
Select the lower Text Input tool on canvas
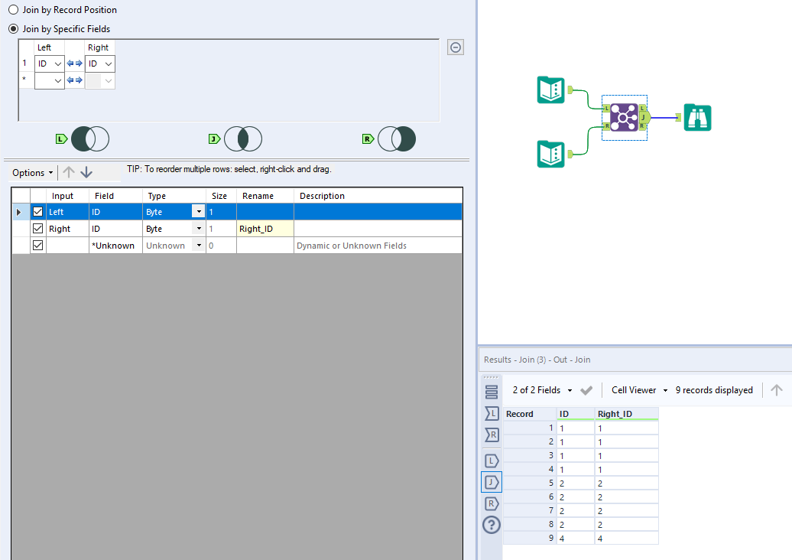(550, 153)
